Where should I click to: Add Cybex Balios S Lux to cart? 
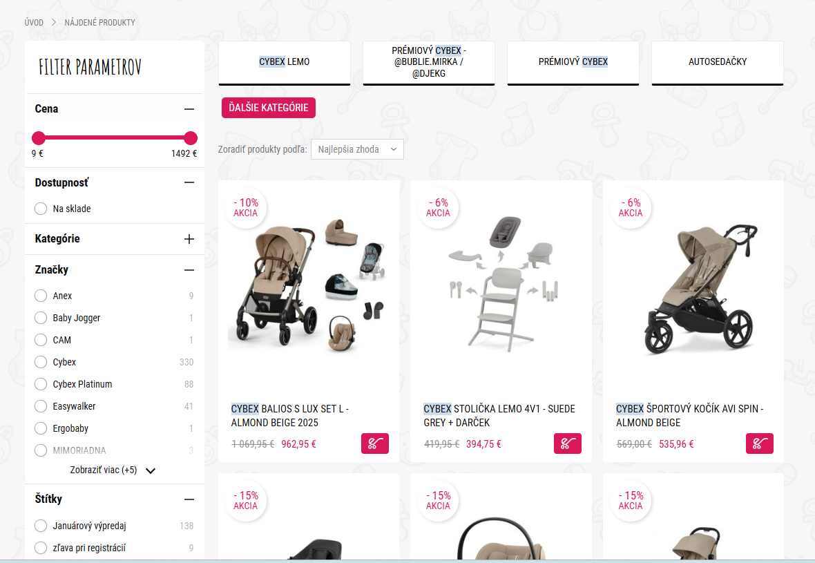[375, 443]
